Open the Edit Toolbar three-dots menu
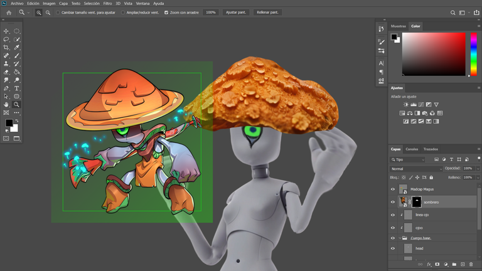This screenshot has width=482, height=271. (16, 113)
